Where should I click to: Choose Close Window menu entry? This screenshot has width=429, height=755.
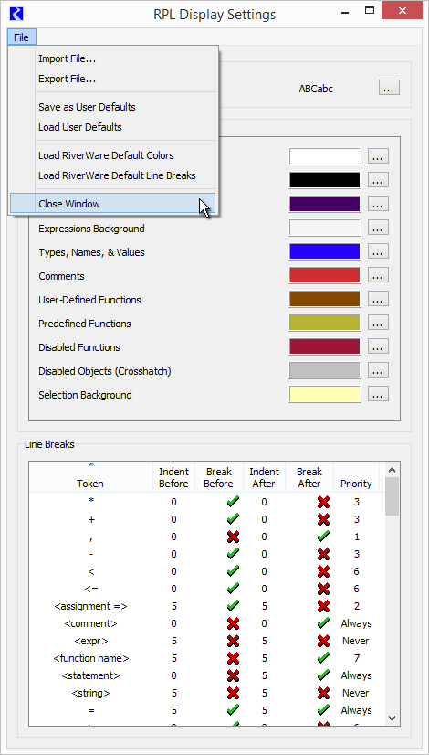pos(112,204)
